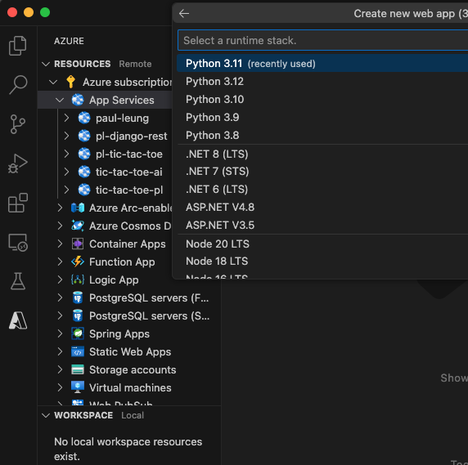The height and width of the screenshot is (465, 468).
Task: Select .NET 8 (LTS) runtime
Action: (x=322, y=154)
